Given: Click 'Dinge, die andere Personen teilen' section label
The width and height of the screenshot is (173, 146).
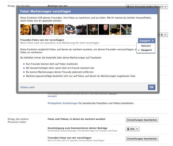Looking at the screenshot, I should [x=18, y=121].
